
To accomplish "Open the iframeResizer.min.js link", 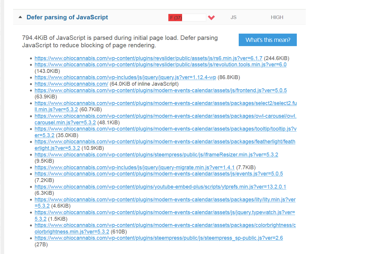I will pos(156,155).
